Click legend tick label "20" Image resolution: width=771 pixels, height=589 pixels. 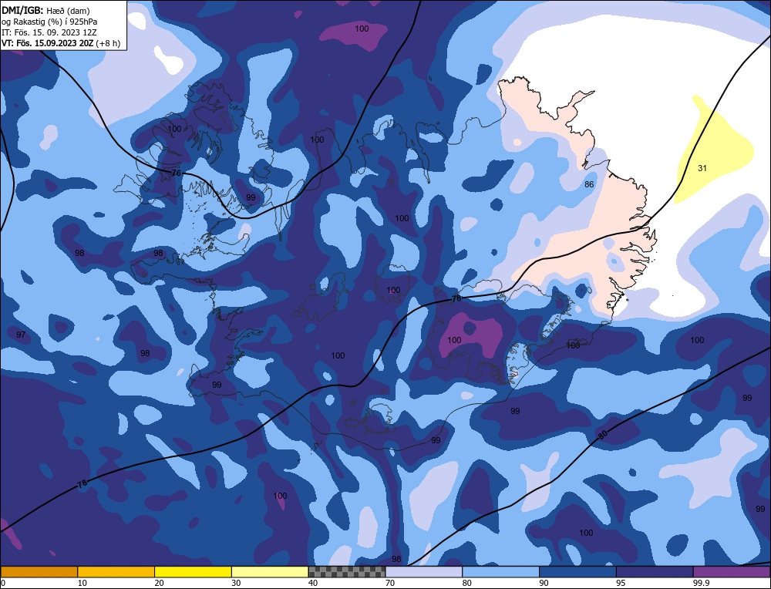coord(160,583)
